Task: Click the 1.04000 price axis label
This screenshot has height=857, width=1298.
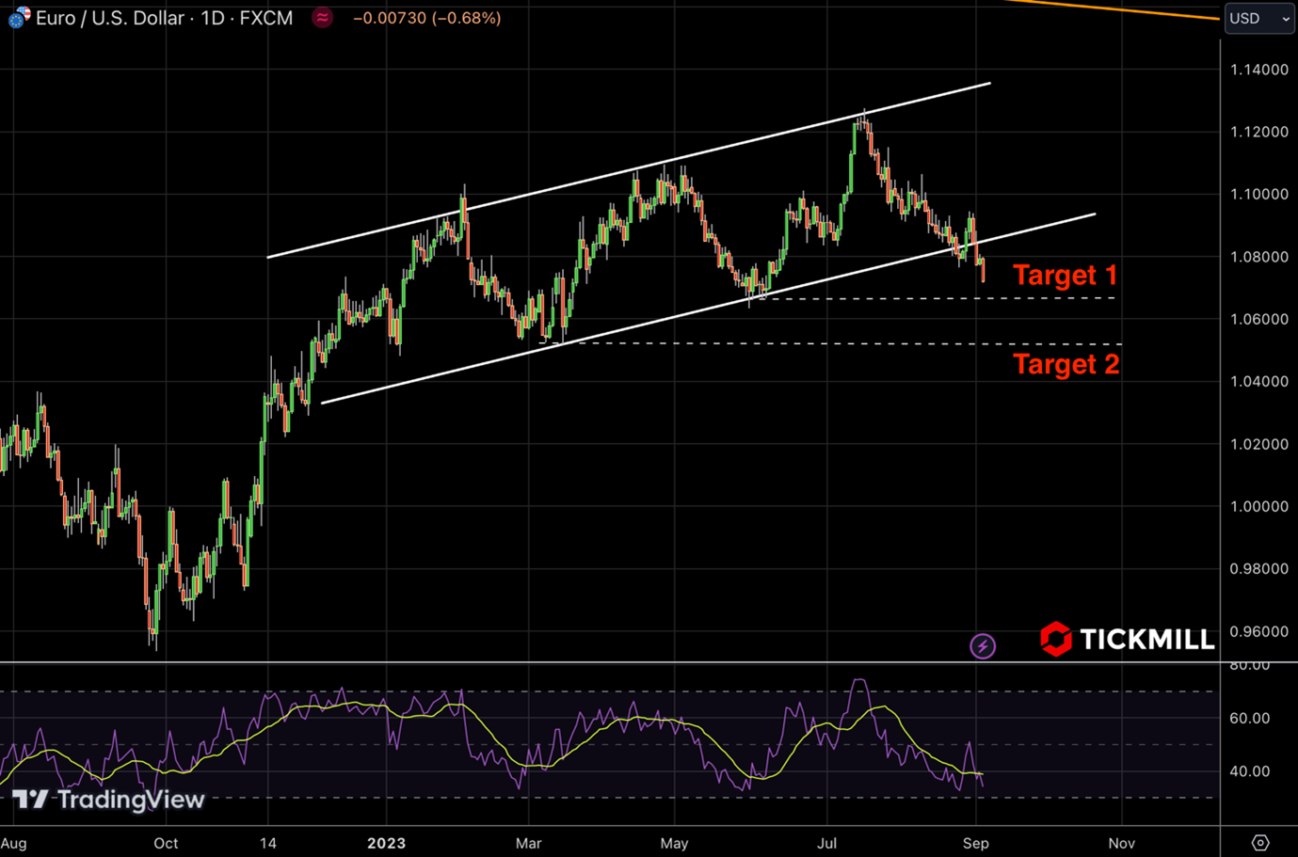Action: [1259, 381]
